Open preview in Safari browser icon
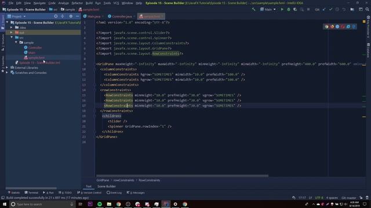 click(x=337, y=27)
